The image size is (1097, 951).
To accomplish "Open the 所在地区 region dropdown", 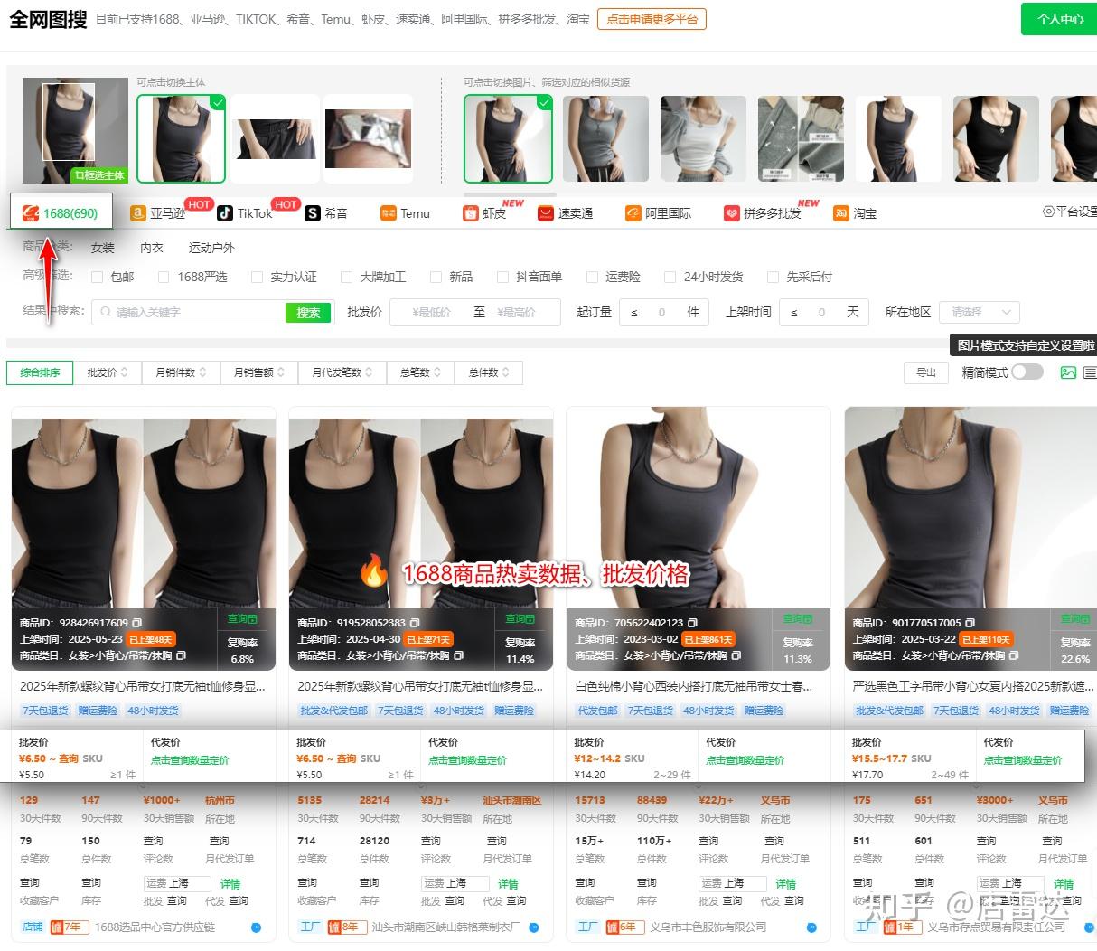I will pos(979,312).
